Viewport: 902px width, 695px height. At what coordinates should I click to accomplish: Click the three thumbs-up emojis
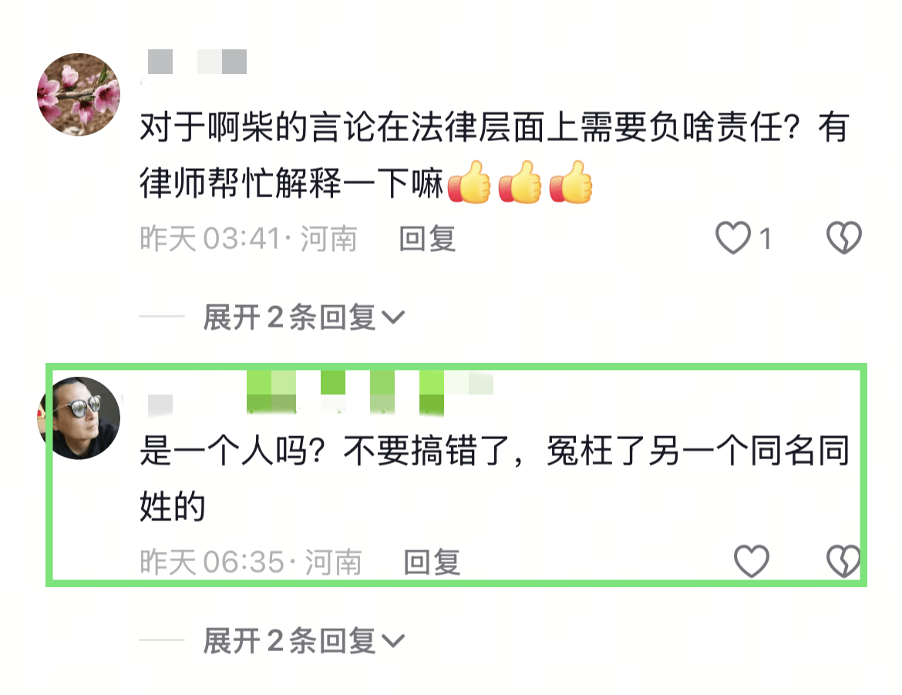click(520, 183)
